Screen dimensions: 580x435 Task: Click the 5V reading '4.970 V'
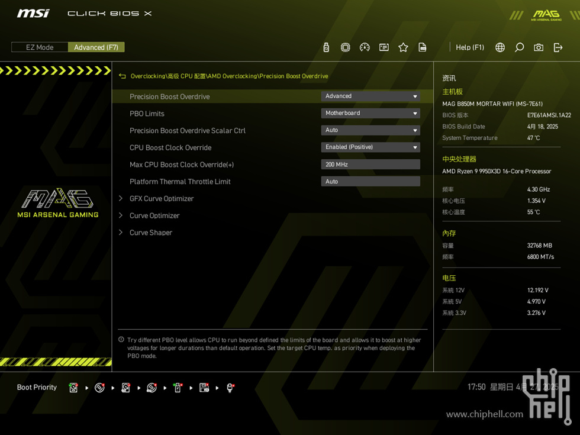[x=536, y=302]
